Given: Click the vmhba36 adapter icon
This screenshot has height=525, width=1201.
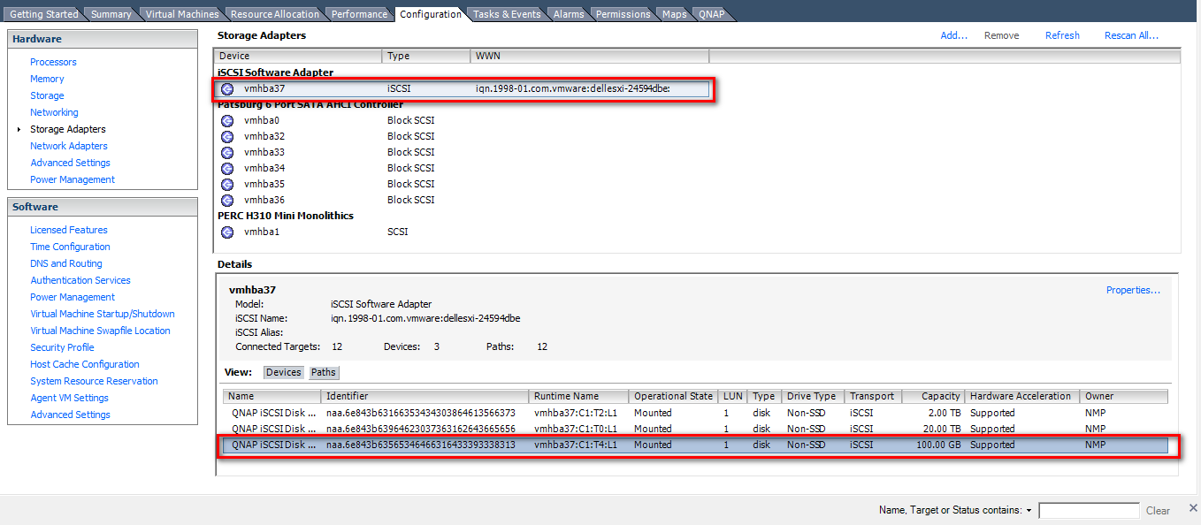Looking at the screenshot, I should click(x=227, y=200).
